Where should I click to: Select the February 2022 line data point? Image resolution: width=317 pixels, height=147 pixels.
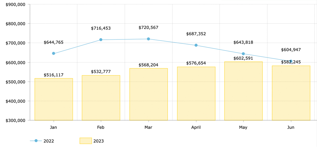point(101,40)
